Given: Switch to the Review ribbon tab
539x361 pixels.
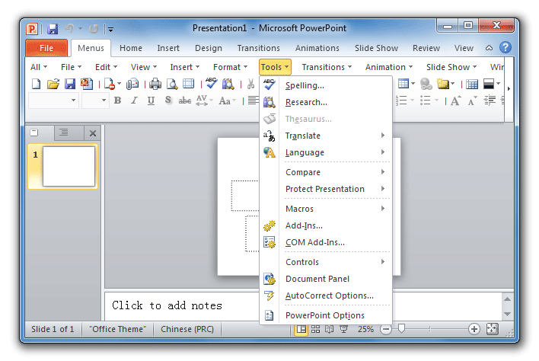Looking at the screenshot, I should (426, 48).
